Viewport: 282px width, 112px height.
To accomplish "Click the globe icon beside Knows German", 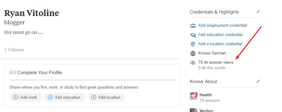I will coord(193,53).
